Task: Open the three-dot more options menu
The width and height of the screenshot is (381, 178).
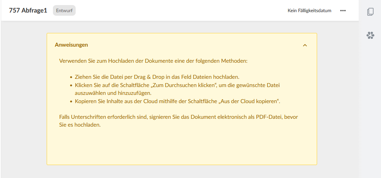Action: [x=343, y=11]
